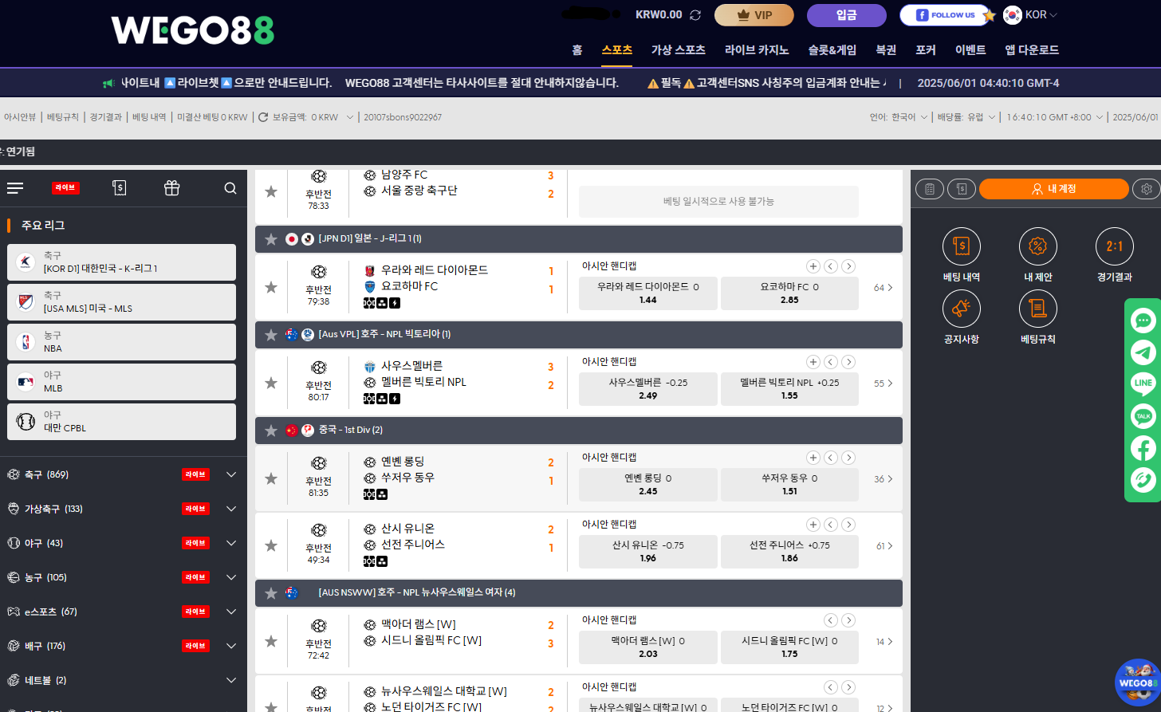Click the clipboard icon left of 내 계정
The image size is (1161, 712).
tap(930, 189)
